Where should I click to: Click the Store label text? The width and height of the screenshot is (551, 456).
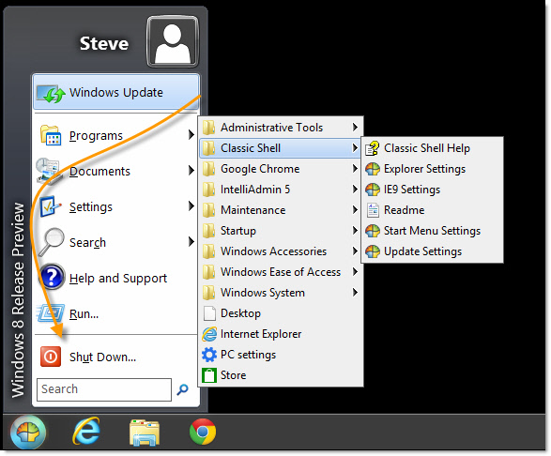234,375
